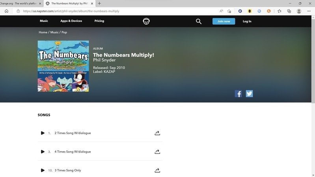The height and width of the screenshot is (177, 315).
Task: Open a new browser tab
Action: coord(99,3)
